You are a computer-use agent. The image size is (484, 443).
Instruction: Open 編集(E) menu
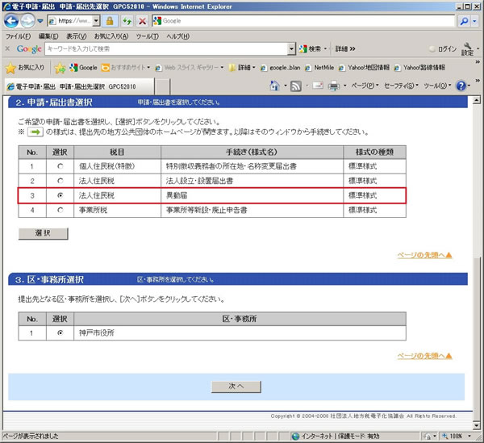(x=48, y=36)
